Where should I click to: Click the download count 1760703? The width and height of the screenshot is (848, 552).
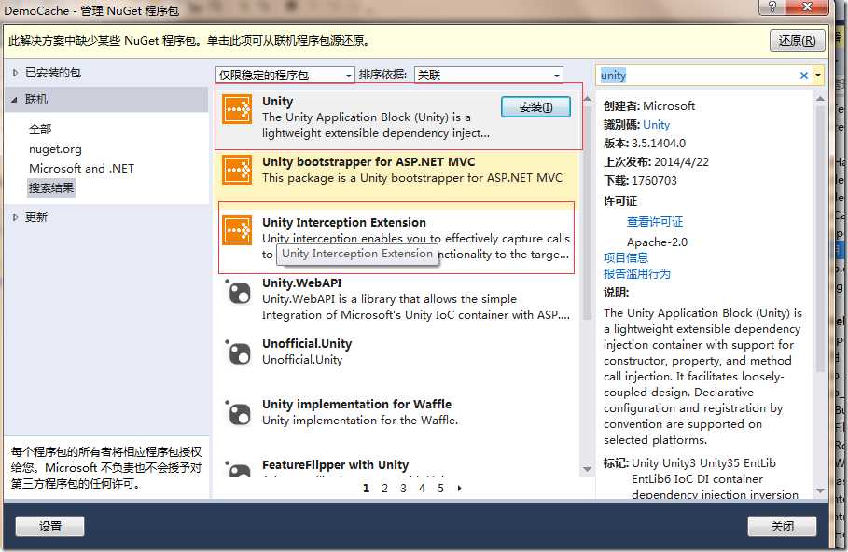pyautogui.click(x=654, y=181)
